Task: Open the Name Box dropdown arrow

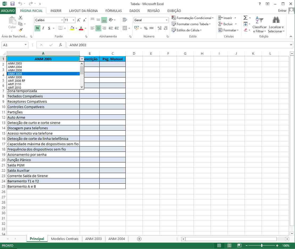Action: (26, 45)
